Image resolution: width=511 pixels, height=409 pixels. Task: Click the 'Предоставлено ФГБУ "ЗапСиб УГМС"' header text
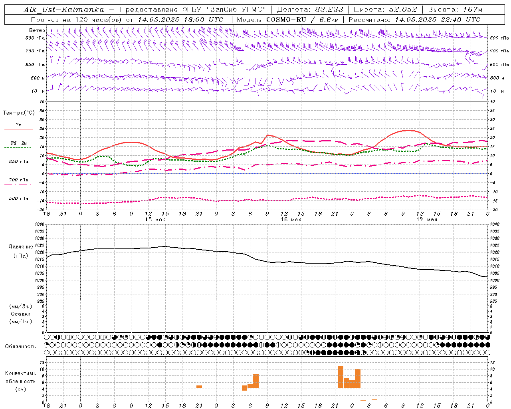[x=192, y=10]
